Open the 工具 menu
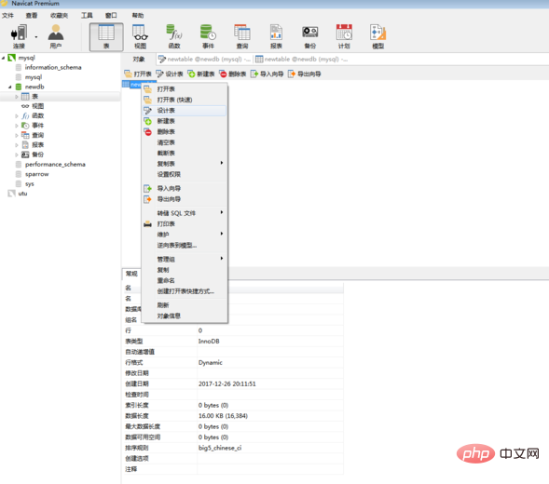Screen dimensions: 549x484 (87, 16)
